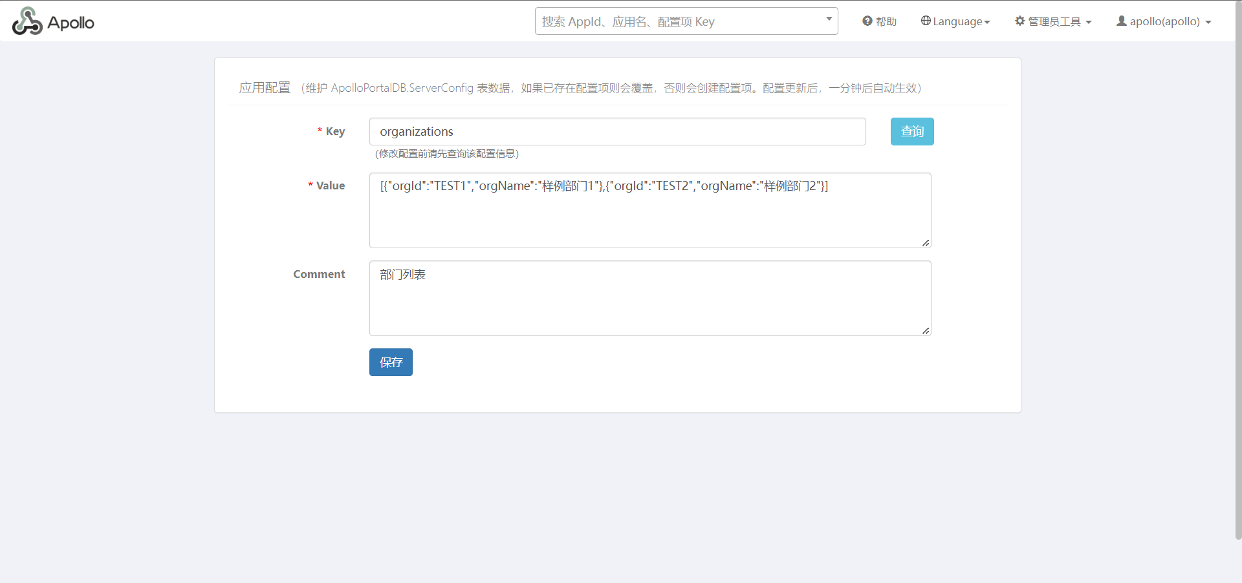Screen dimensions: 1242x583
Task: Click the Comment textarea resize handle
Action: click(926, 331)
